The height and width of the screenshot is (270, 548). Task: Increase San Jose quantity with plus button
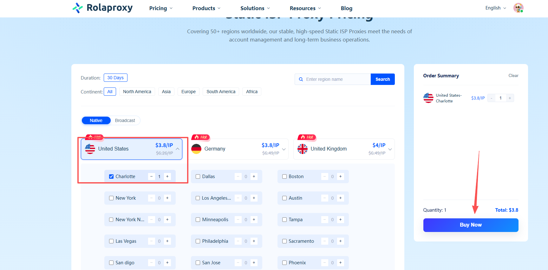(254, 263)
